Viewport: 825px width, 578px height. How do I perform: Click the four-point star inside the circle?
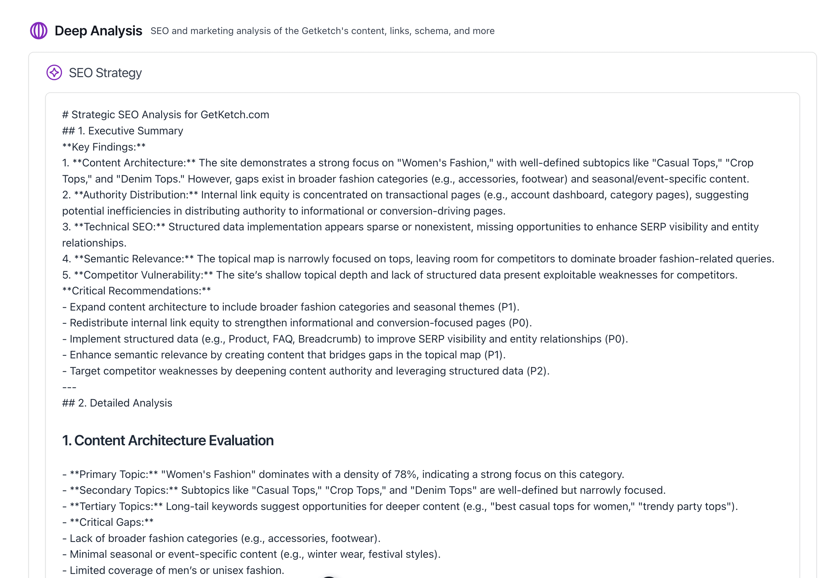tap(55, 73)
